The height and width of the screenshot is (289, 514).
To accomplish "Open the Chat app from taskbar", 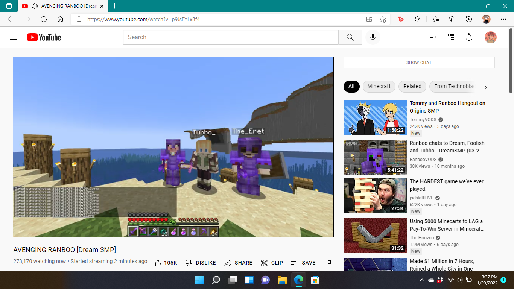I will pos(266,280).
